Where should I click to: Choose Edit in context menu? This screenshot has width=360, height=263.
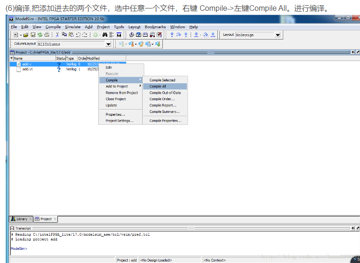(121, 67)
